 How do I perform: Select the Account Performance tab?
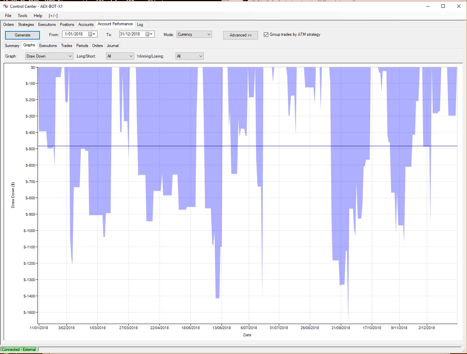[115, 24]
